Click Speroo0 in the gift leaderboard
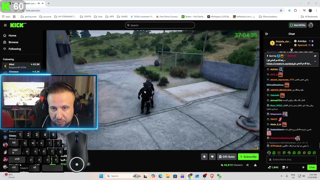The image size is (320, 180). coord(302,45)
